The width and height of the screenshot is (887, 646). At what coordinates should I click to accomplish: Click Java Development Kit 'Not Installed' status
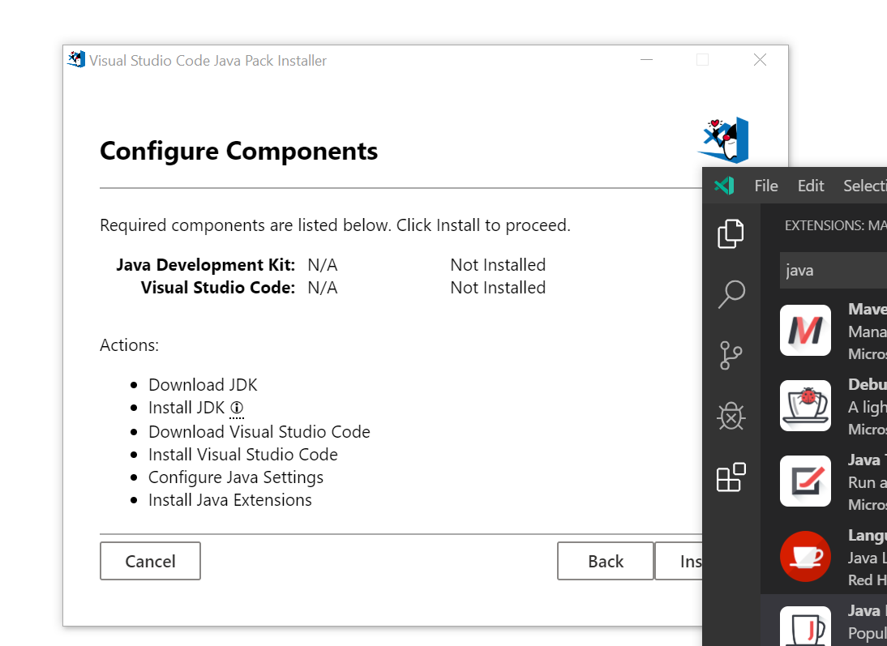click(498, 265)
